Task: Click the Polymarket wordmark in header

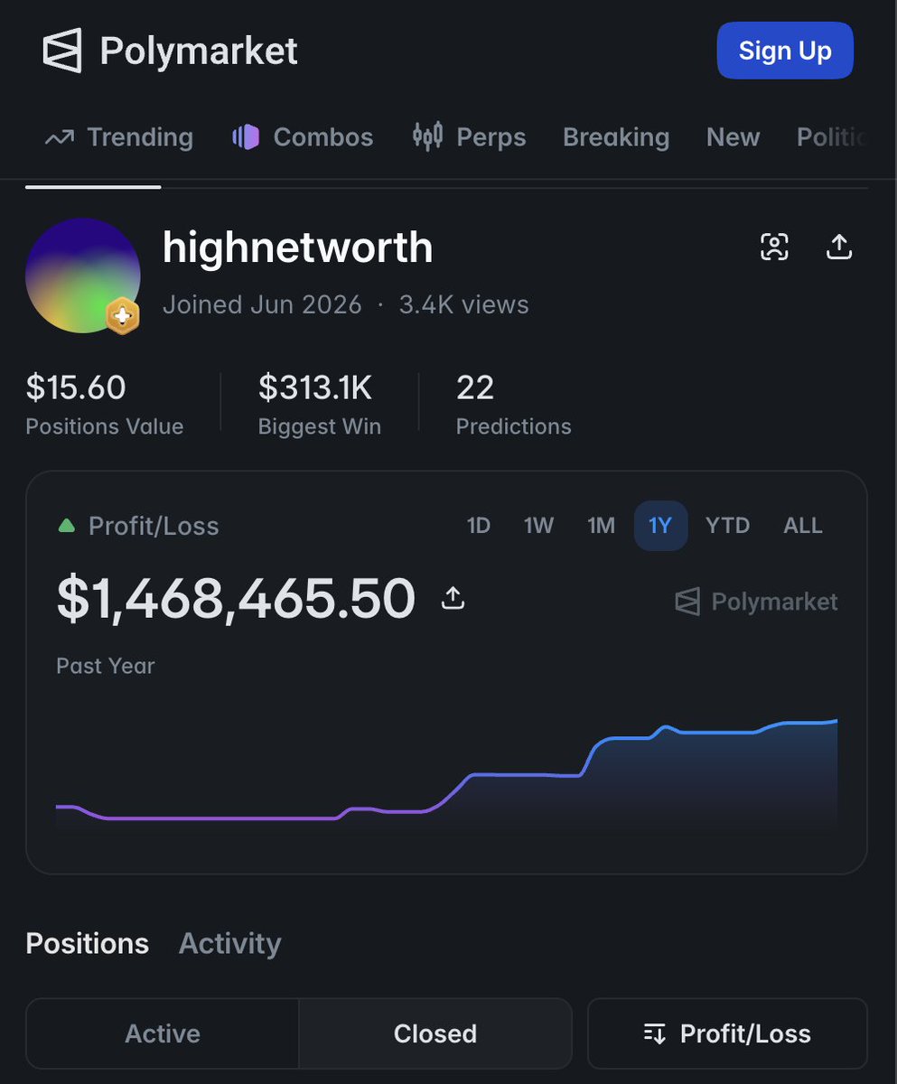Action: [x=199, y=51]
